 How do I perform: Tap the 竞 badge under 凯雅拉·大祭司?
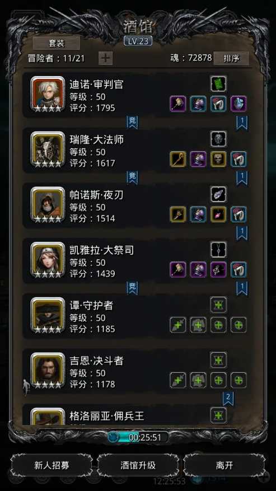(133, 288)
